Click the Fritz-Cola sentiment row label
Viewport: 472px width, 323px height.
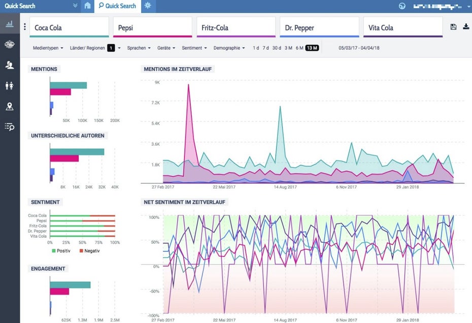click(38, 225)
